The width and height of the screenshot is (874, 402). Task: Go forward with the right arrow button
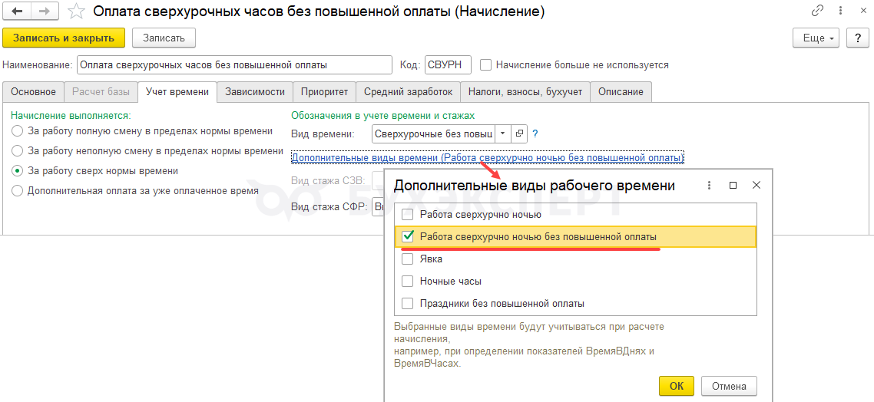click(x=43, y=12)
